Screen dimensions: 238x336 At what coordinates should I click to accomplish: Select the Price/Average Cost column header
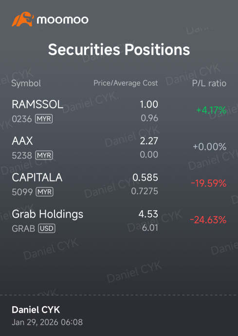[x=126, y=83]
